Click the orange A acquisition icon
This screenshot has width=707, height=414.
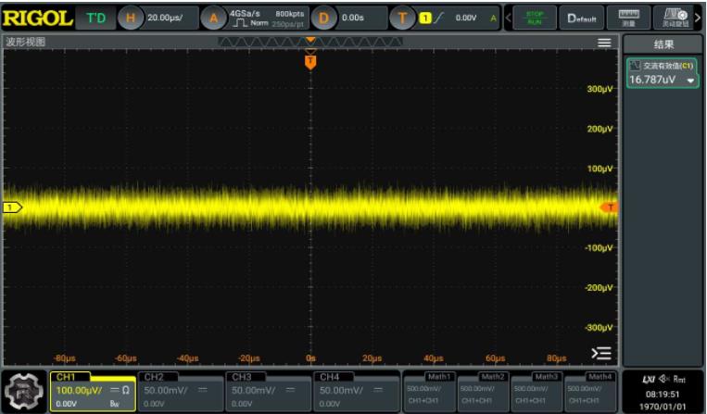(x=214, y=18)
